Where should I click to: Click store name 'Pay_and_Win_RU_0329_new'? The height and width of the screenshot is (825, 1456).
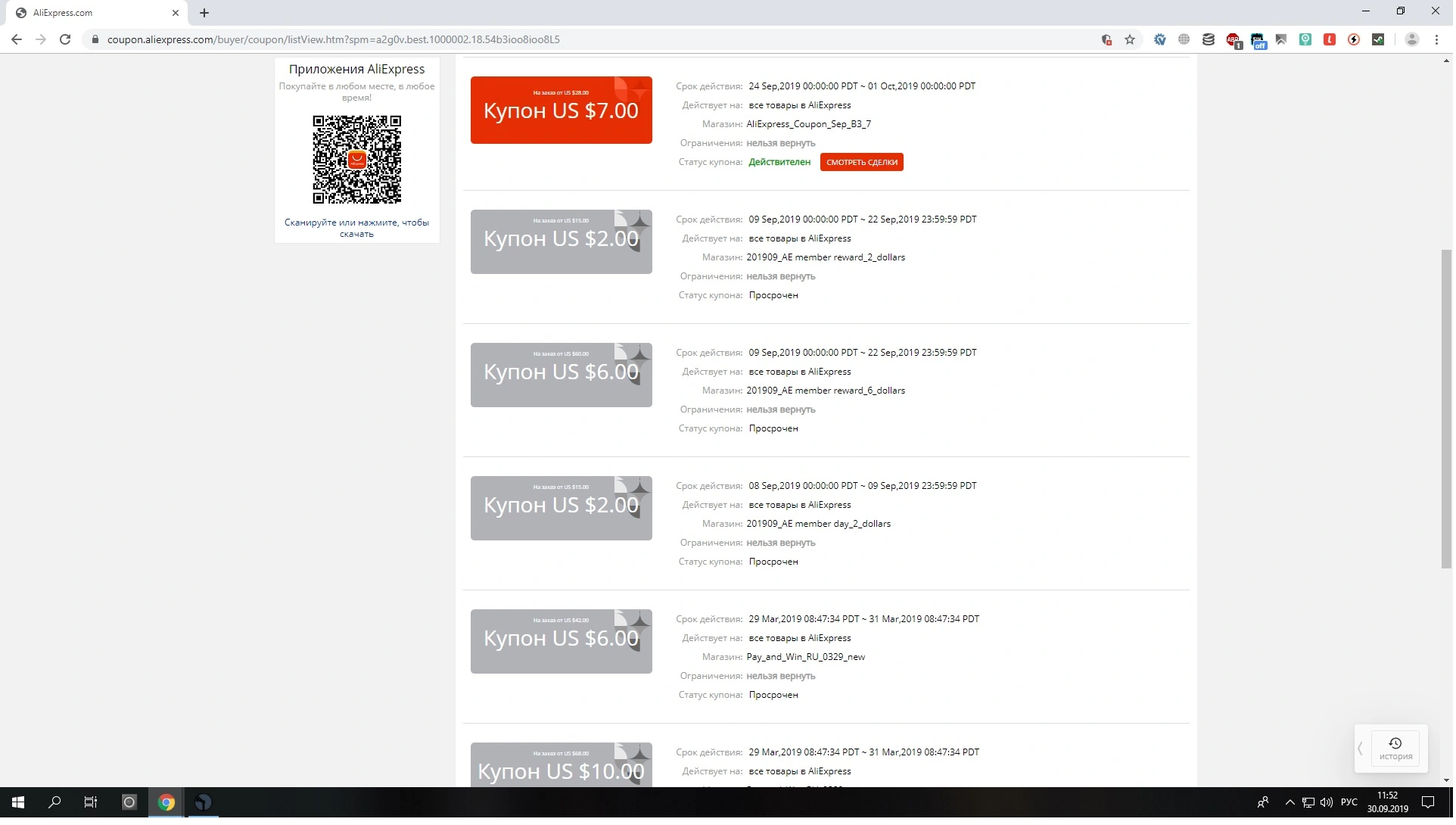click(x=805, y=657)
